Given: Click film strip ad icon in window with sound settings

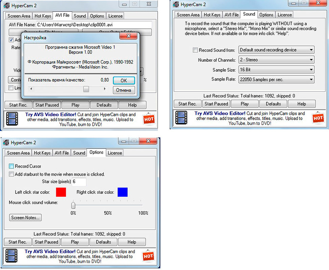Looking at the screenshot, I should (181, 118).
